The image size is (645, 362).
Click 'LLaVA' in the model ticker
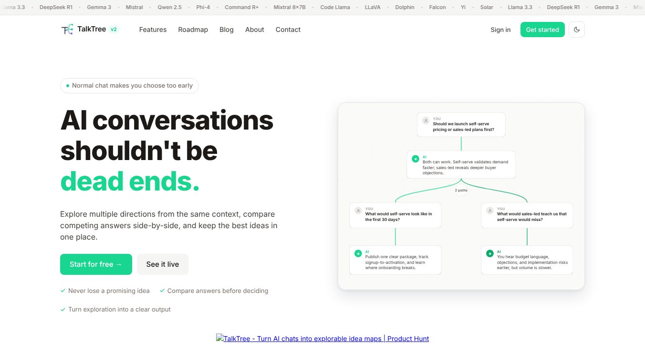point(373,7)
